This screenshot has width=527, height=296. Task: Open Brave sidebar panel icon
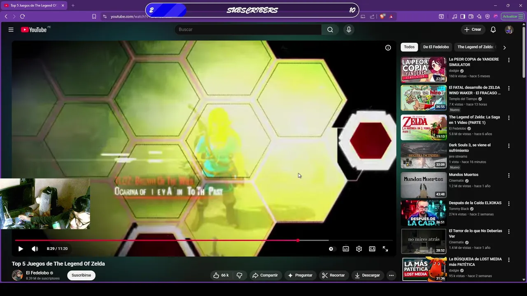tap(463, 16)
